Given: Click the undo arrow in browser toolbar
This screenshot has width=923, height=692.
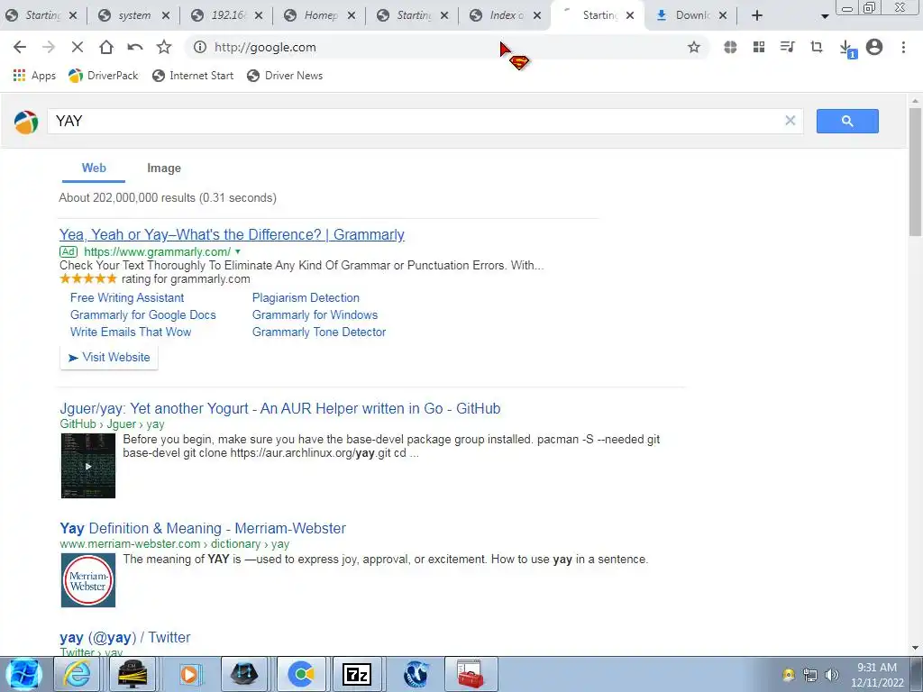Looking at the screenshot, I should click(x=135, y=47).
